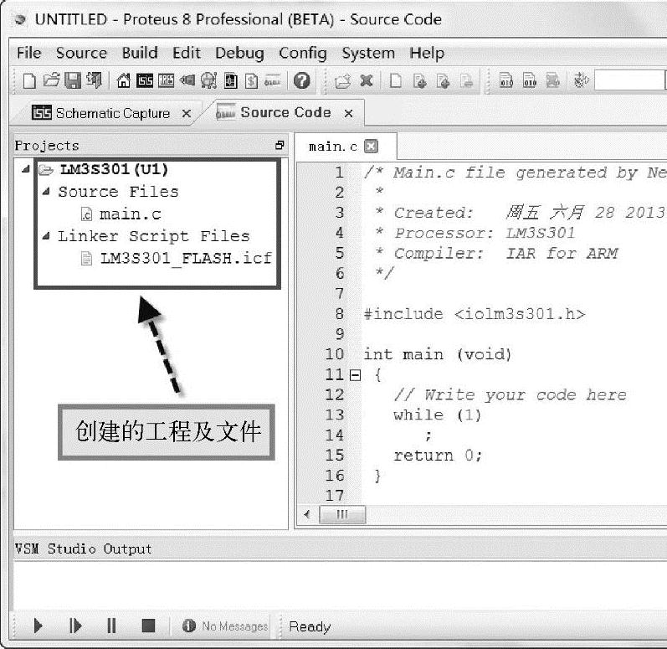Viewport: 667px width, 649px height.
Task: Collapse the Source Files folder
Action: click(x=46, y=192)
